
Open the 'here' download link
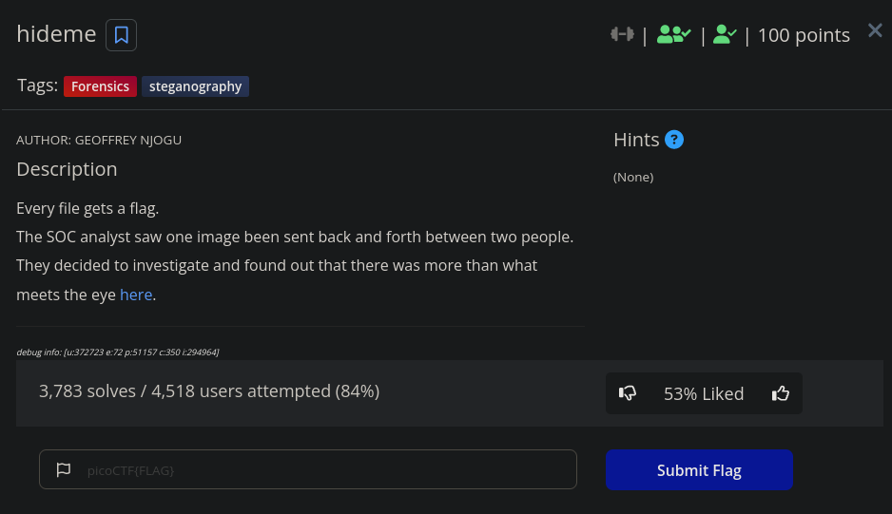[x=136, y=295]
